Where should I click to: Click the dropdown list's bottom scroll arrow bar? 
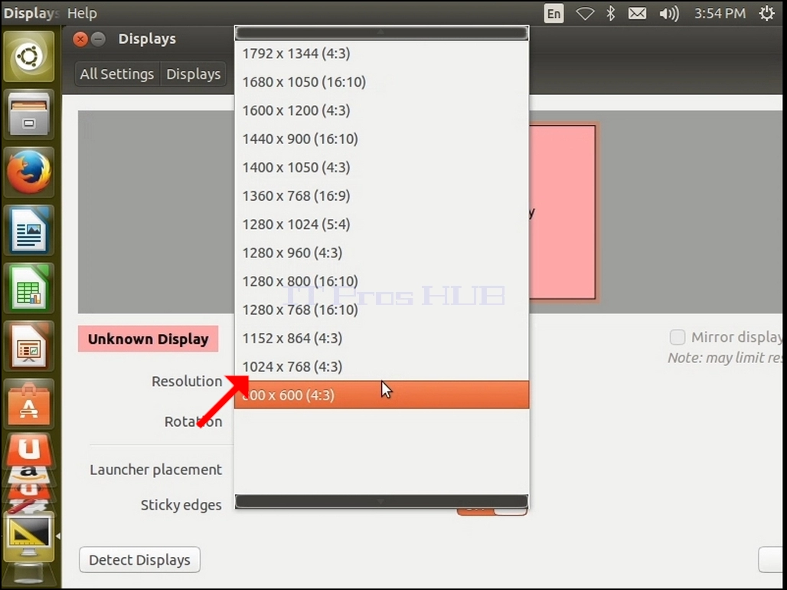coord(381,502)
